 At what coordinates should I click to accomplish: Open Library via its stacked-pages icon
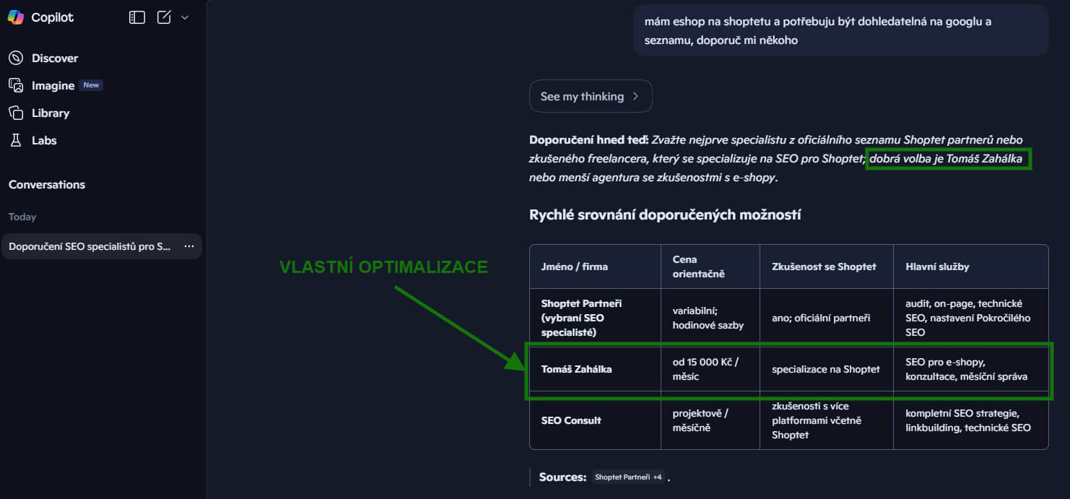click(16, 113)
